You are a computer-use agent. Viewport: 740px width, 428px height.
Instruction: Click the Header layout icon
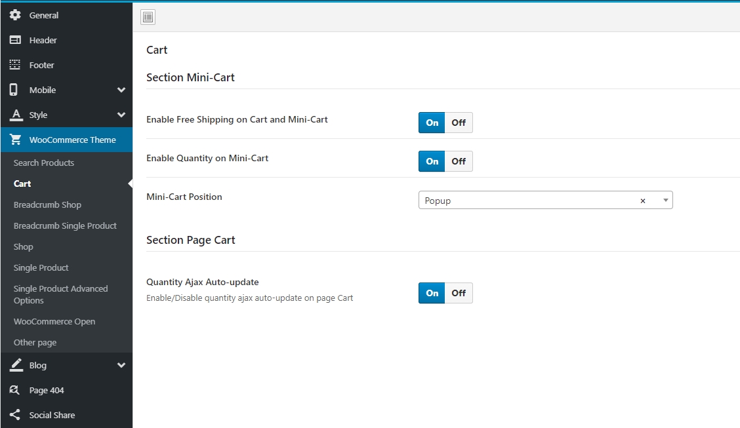pyautogui.click(x=15, y=40)
